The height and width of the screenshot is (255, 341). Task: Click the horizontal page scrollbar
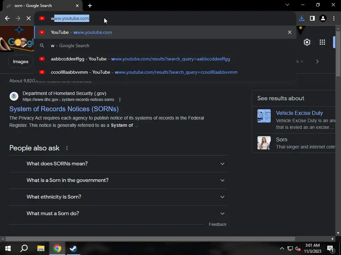[150, 239]
